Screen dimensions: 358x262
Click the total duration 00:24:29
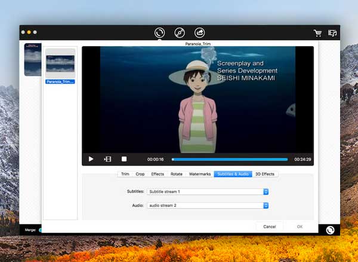coord(303,159)
